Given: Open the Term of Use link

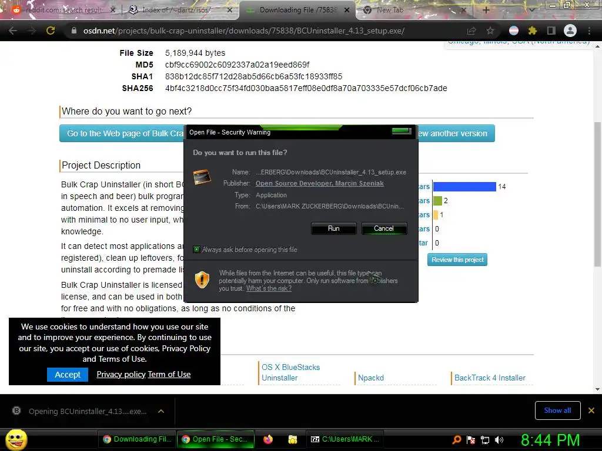Looking at the screenshot, I should click(169, 374).
